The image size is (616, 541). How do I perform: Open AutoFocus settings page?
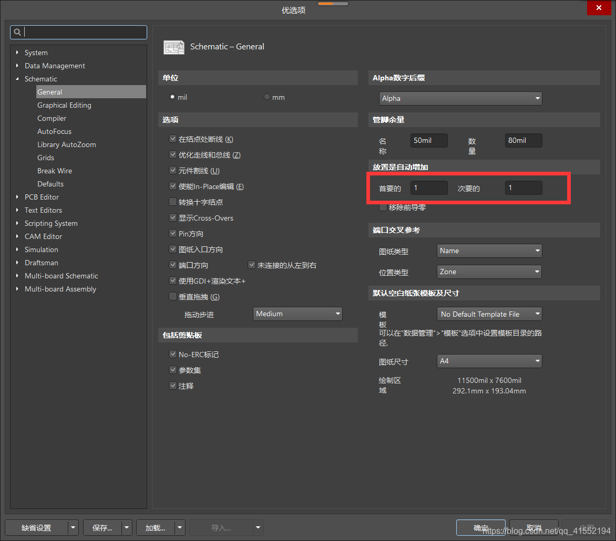[54, 131]
